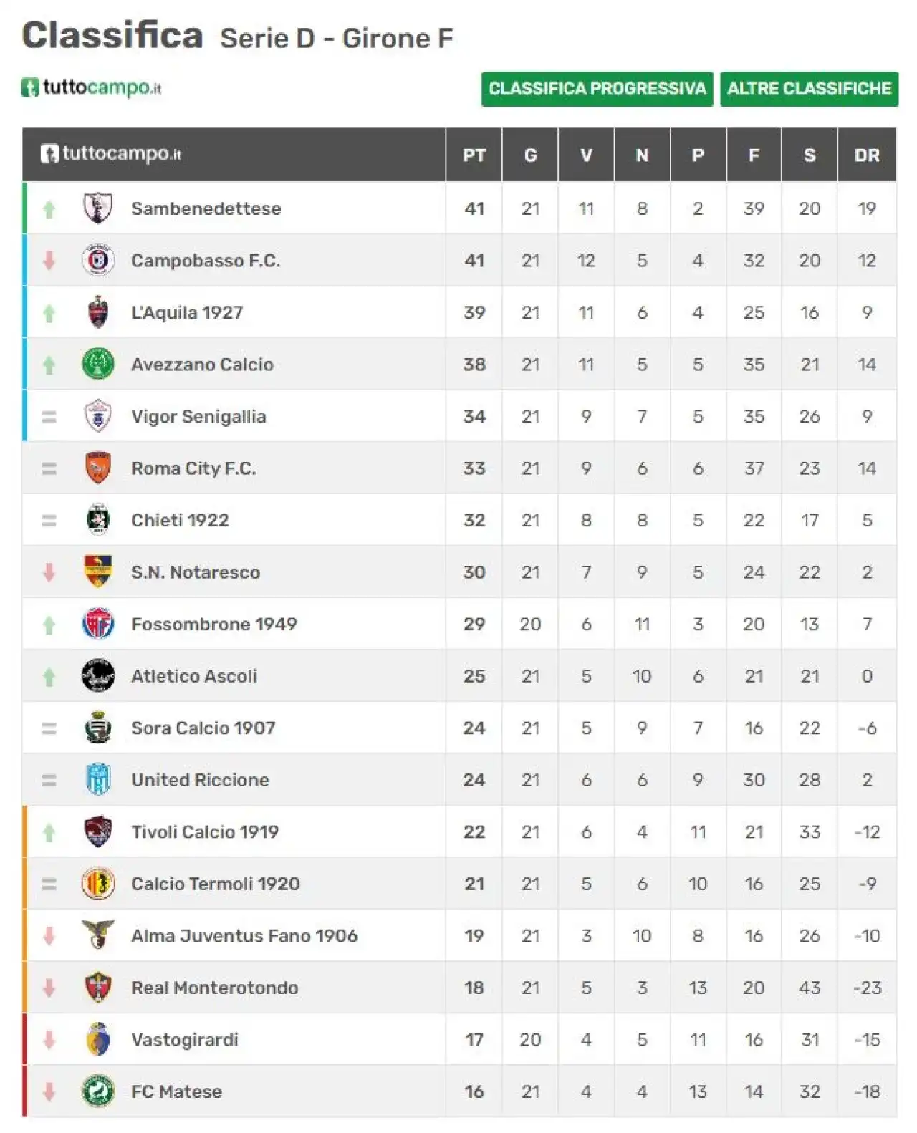
Task: Click the Avezzano Calcio green crest
Action: [98, 365]
